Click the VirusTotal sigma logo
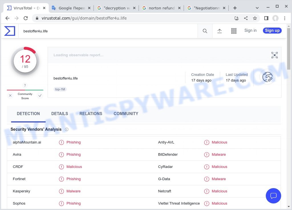The image size is (292, 210). pos(10,31)
